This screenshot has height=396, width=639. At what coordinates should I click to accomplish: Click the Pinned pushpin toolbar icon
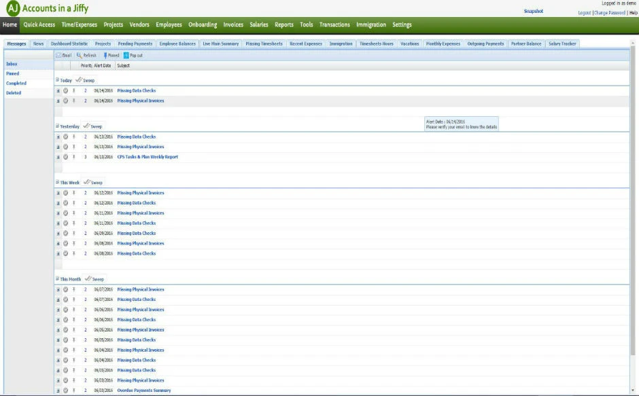coord(105,56)
